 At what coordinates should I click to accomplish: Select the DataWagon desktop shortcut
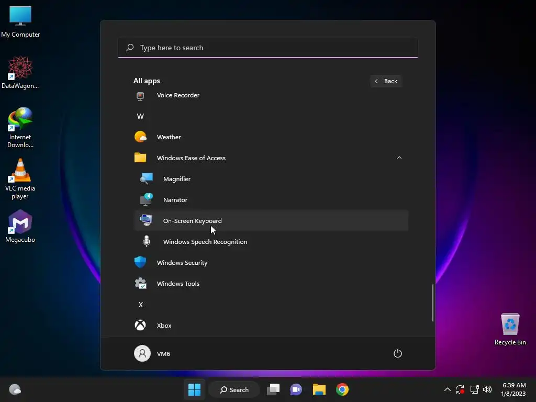[x=20, y=72]
